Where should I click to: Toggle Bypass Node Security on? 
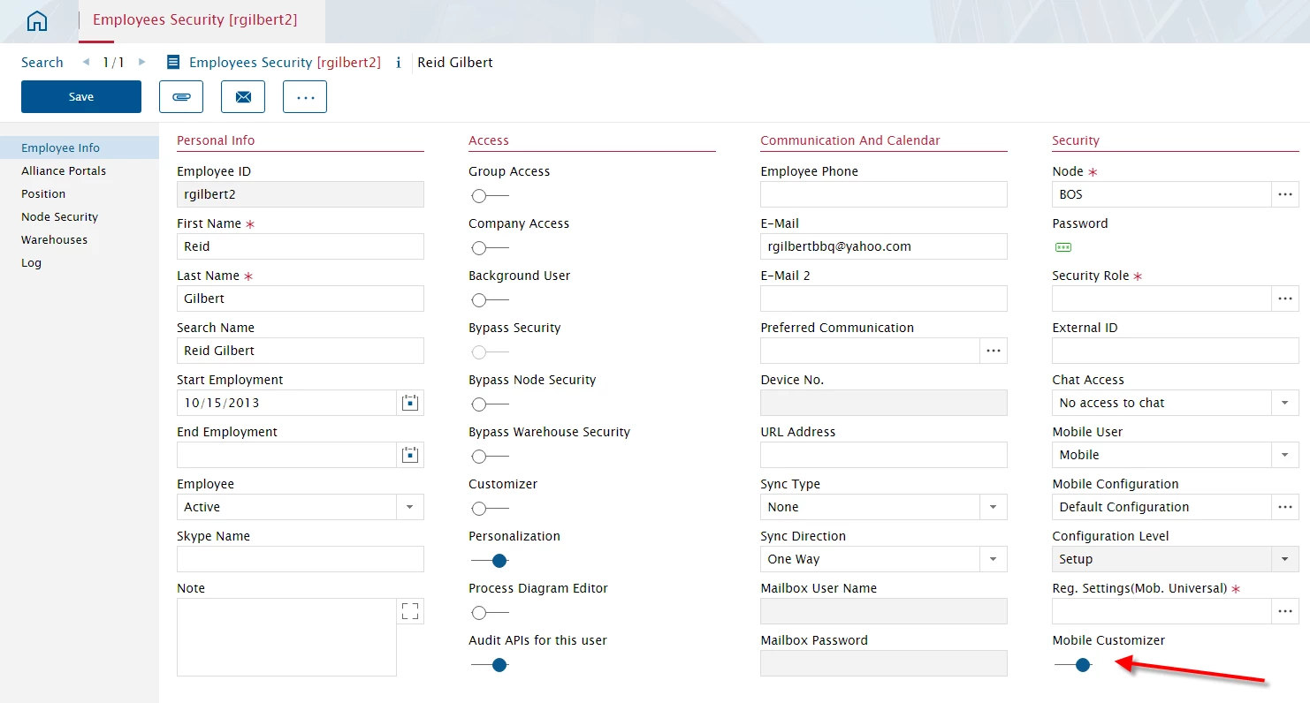coord(489,404)
